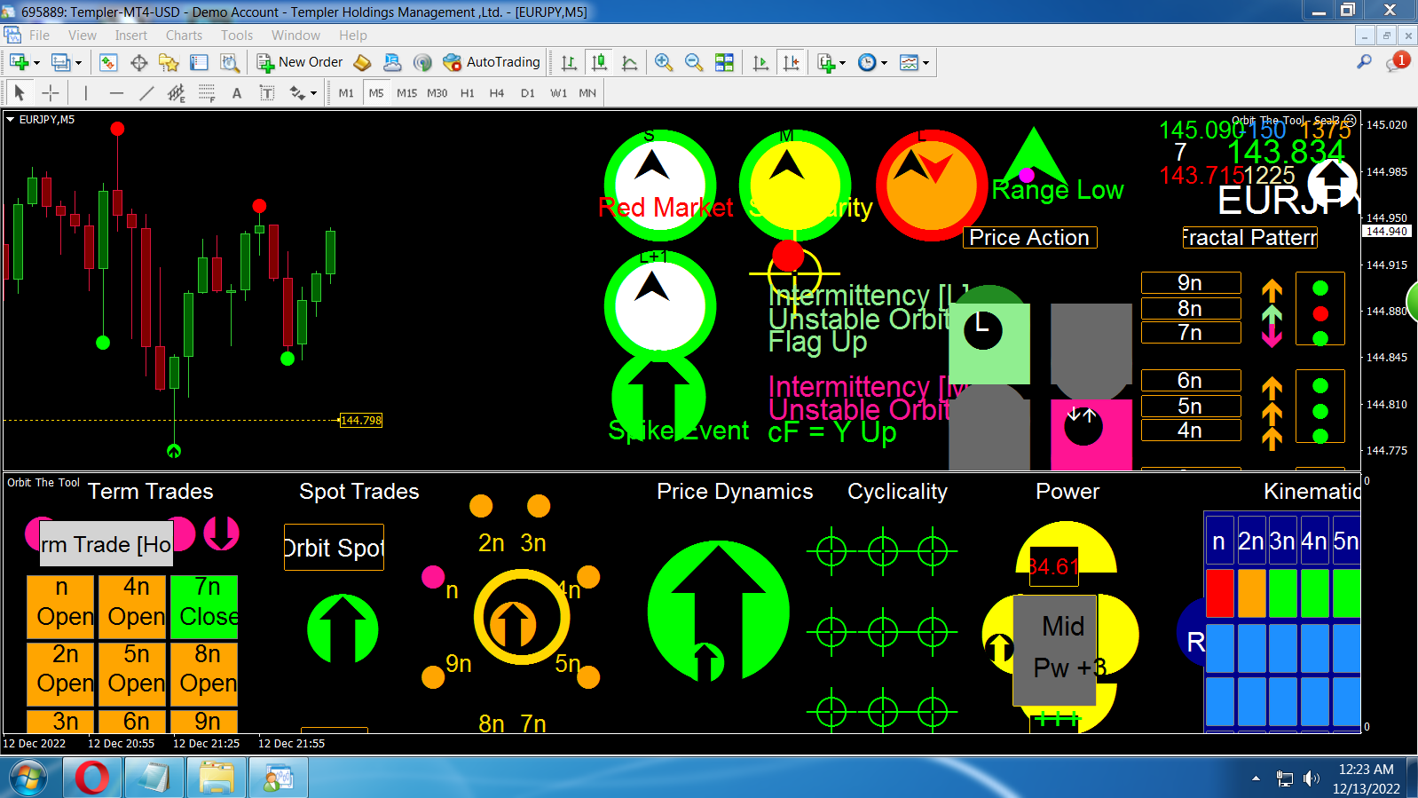
Task: Click the Windows Start button
Action: (x=30, y=778)
